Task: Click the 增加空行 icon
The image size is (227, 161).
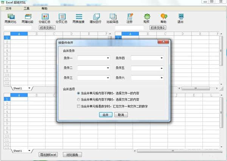Action: pyautogui.click(x=96, y=17)
